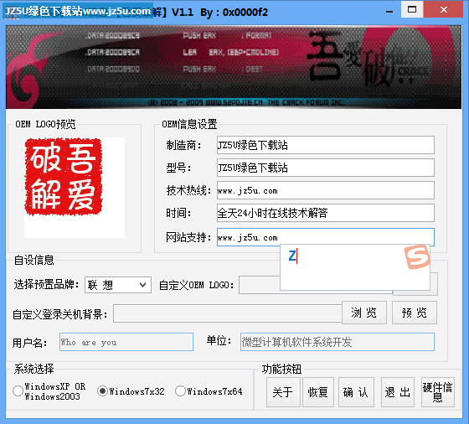Focus the 技术热线 hotline input field
469x424 pixels.
click(x=326, y=190)
